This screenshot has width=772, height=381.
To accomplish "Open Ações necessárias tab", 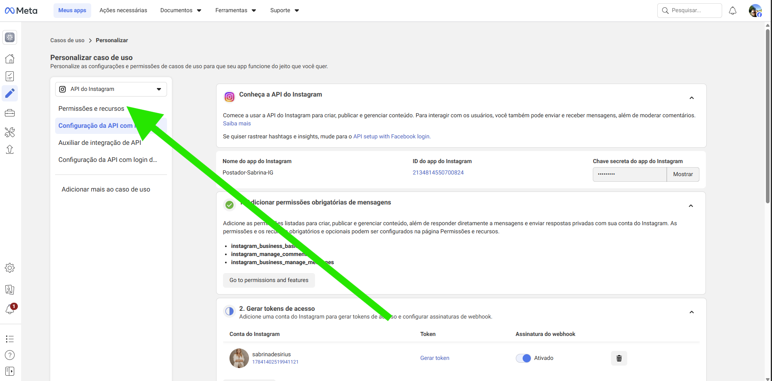I will point(123,11).
